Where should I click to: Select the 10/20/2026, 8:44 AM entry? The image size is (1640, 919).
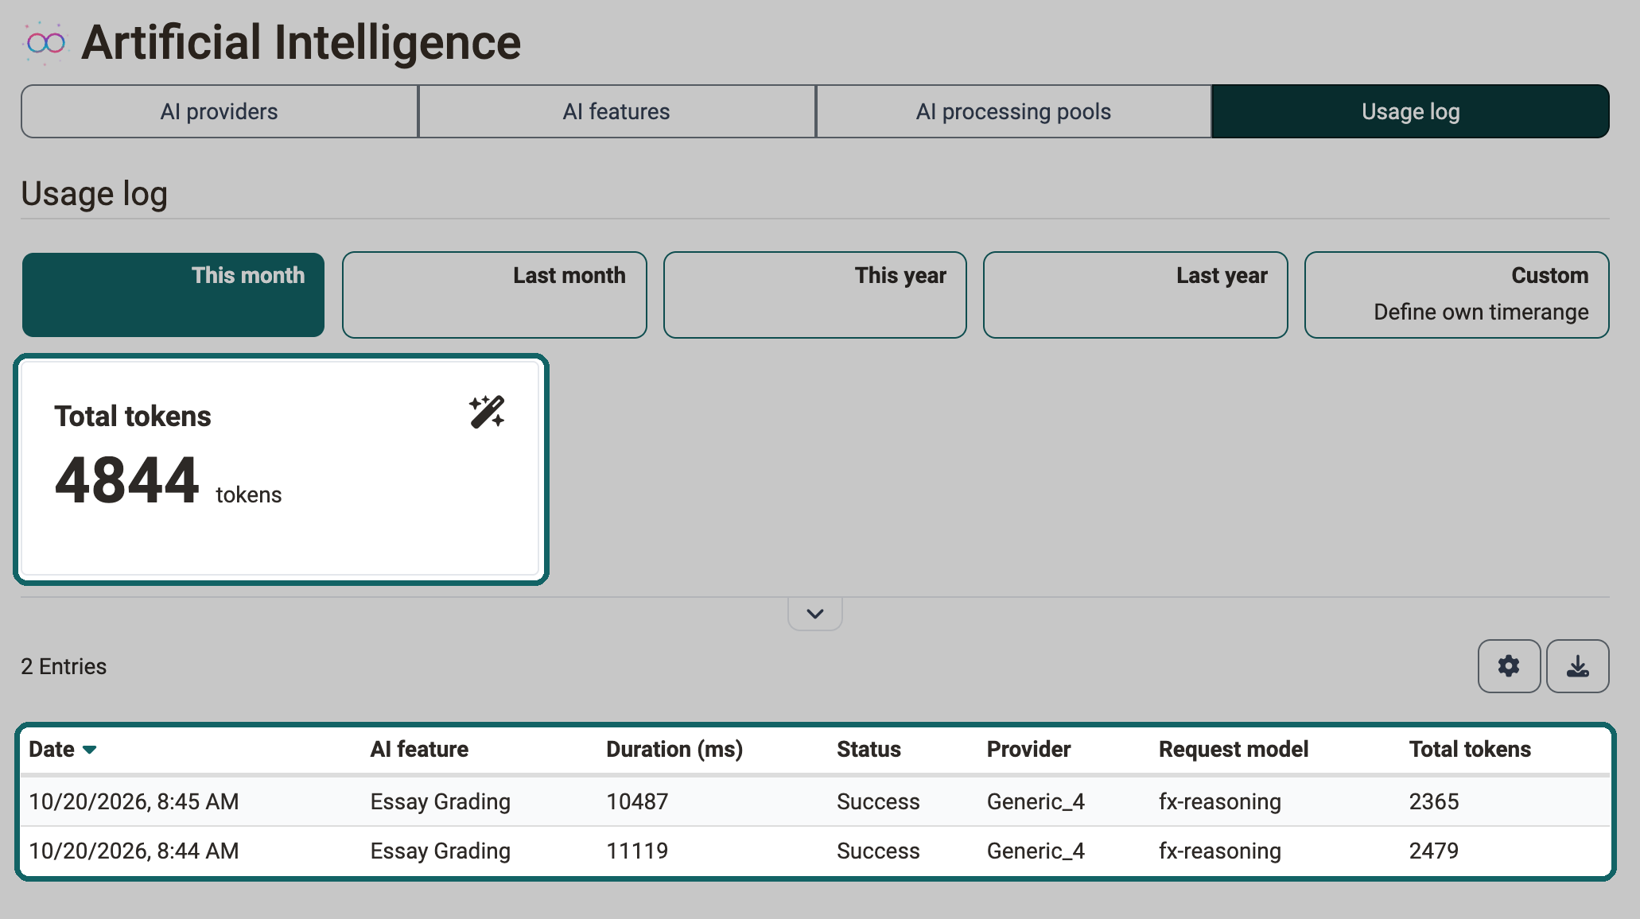[x=815, y=851]
